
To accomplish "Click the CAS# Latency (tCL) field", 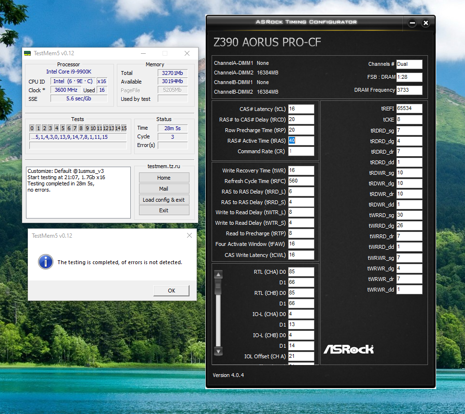I will coord(301,109).
